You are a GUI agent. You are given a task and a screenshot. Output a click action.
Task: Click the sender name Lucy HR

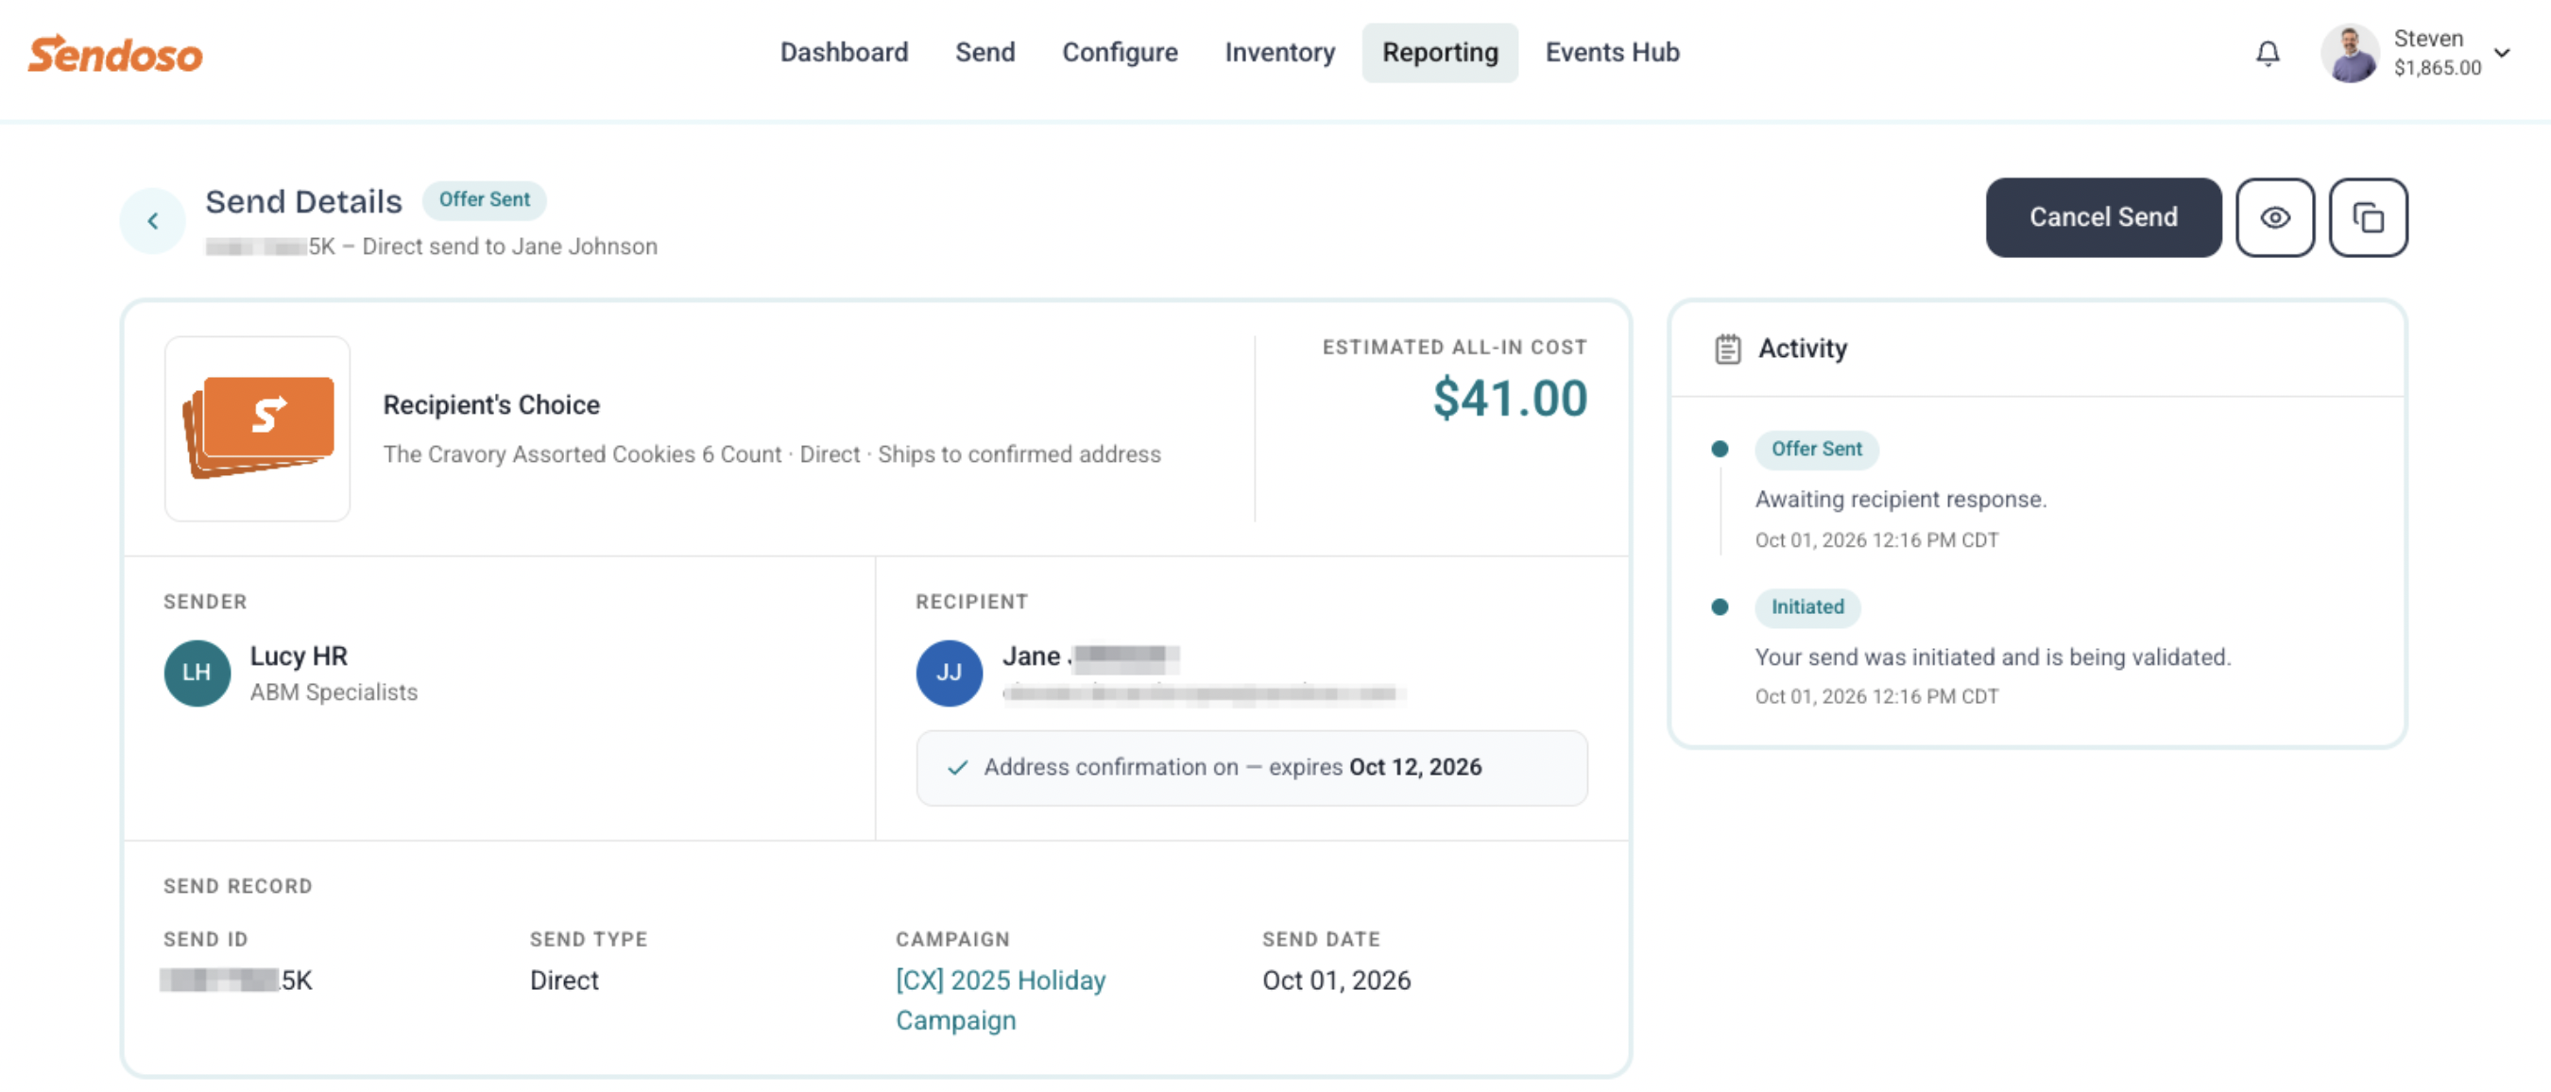298,657
